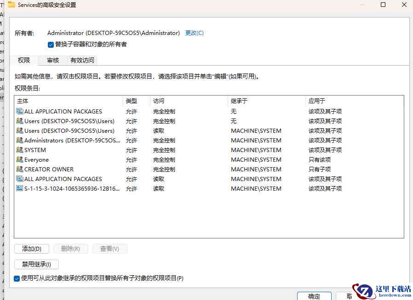
Task: Click MACHINE\SYSTEM in the SYSTEM row
Action: coord(256,150)
